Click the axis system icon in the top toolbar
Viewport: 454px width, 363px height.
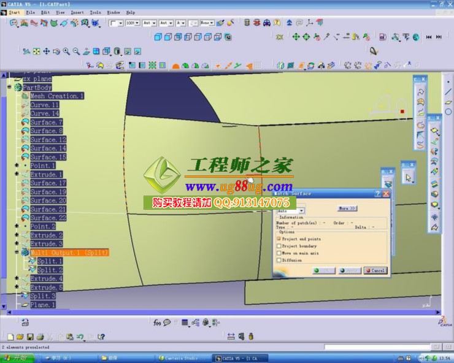pyautogui.click(x=310, y=23)
